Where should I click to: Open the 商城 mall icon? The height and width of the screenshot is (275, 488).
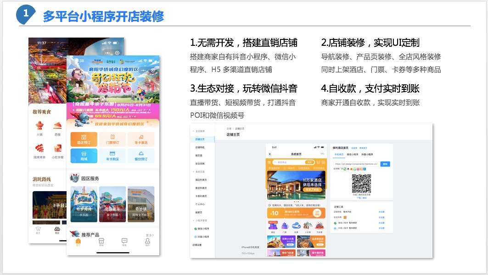[84, 155]
